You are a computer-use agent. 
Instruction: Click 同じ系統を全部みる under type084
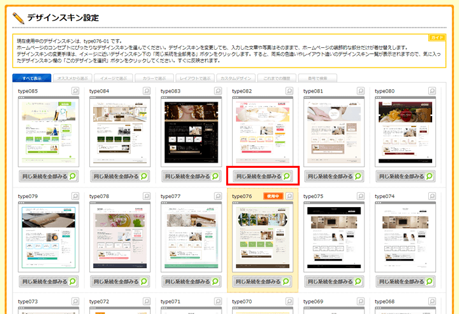pos(120,176)
